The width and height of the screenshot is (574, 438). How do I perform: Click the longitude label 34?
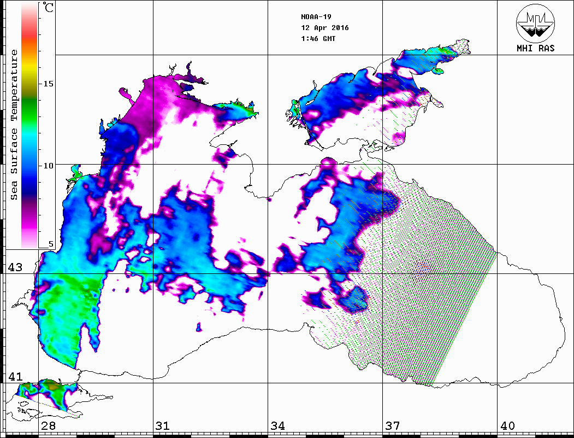coord(277,426)
